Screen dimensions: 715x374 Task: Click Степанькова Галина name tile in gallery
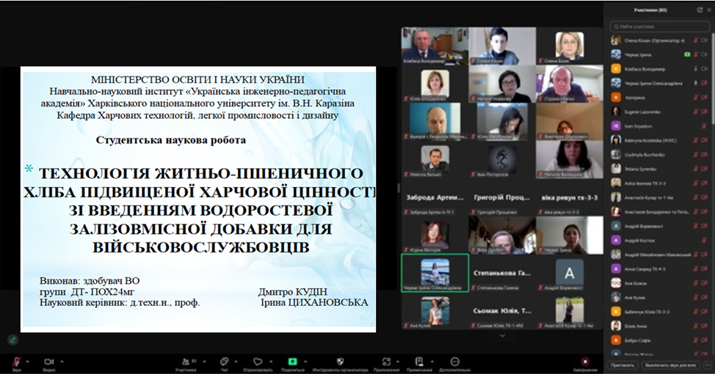[x=502, y=273]
